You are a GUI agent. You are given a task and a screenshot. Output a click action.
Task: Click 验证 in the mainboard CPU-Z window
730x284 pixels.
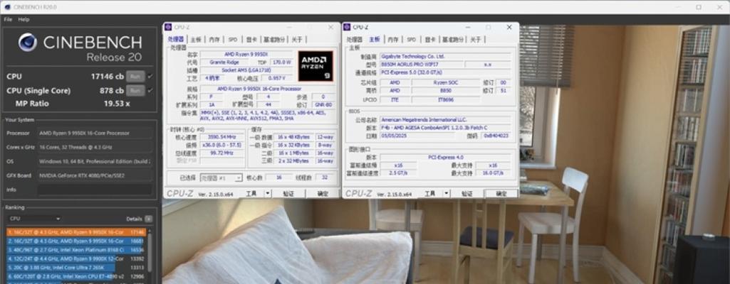pyautogui.click(x=467, y=194)
